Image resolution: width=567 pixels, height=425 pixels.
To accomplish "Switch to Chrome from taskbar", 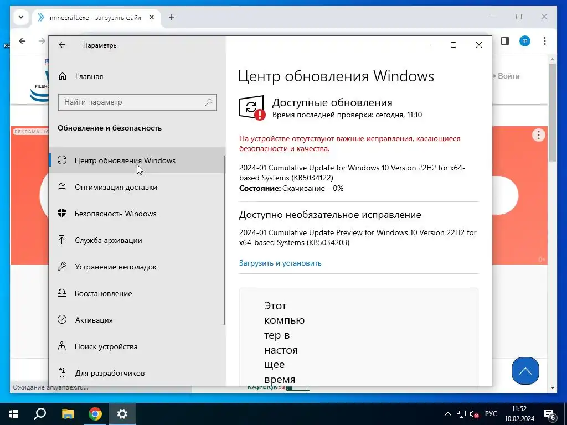I will pos(95,414).
